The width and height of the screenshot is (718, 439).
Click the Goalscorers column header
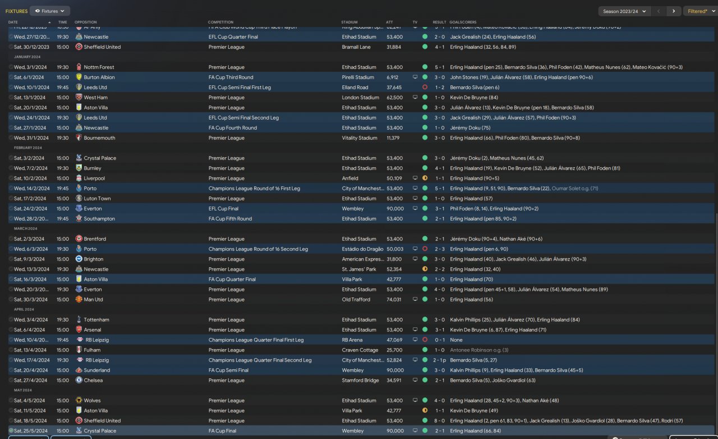point(462,22)
